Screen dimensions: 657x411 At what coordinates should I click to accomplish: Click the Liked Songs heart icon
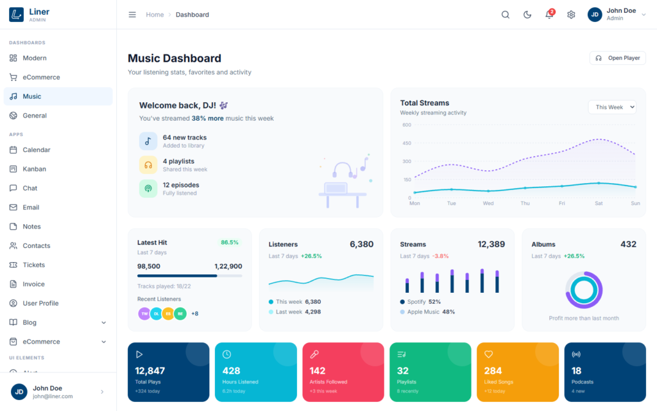488,354
